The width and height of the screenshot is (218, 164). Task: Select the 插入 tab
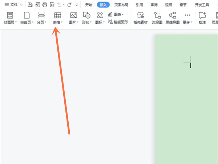tap(103, 5)
